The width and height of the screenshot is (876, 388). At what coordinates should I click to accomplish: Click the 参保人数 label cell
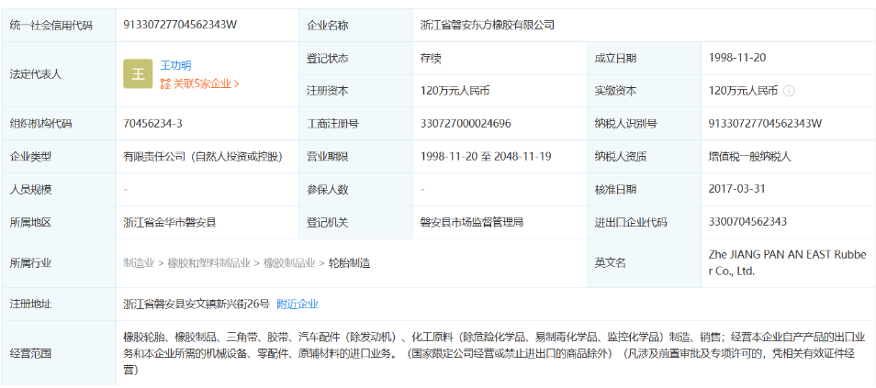point(355,190)
